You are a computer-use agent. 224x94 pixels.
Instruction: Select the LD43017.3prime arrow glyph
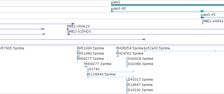pos(127,82)
